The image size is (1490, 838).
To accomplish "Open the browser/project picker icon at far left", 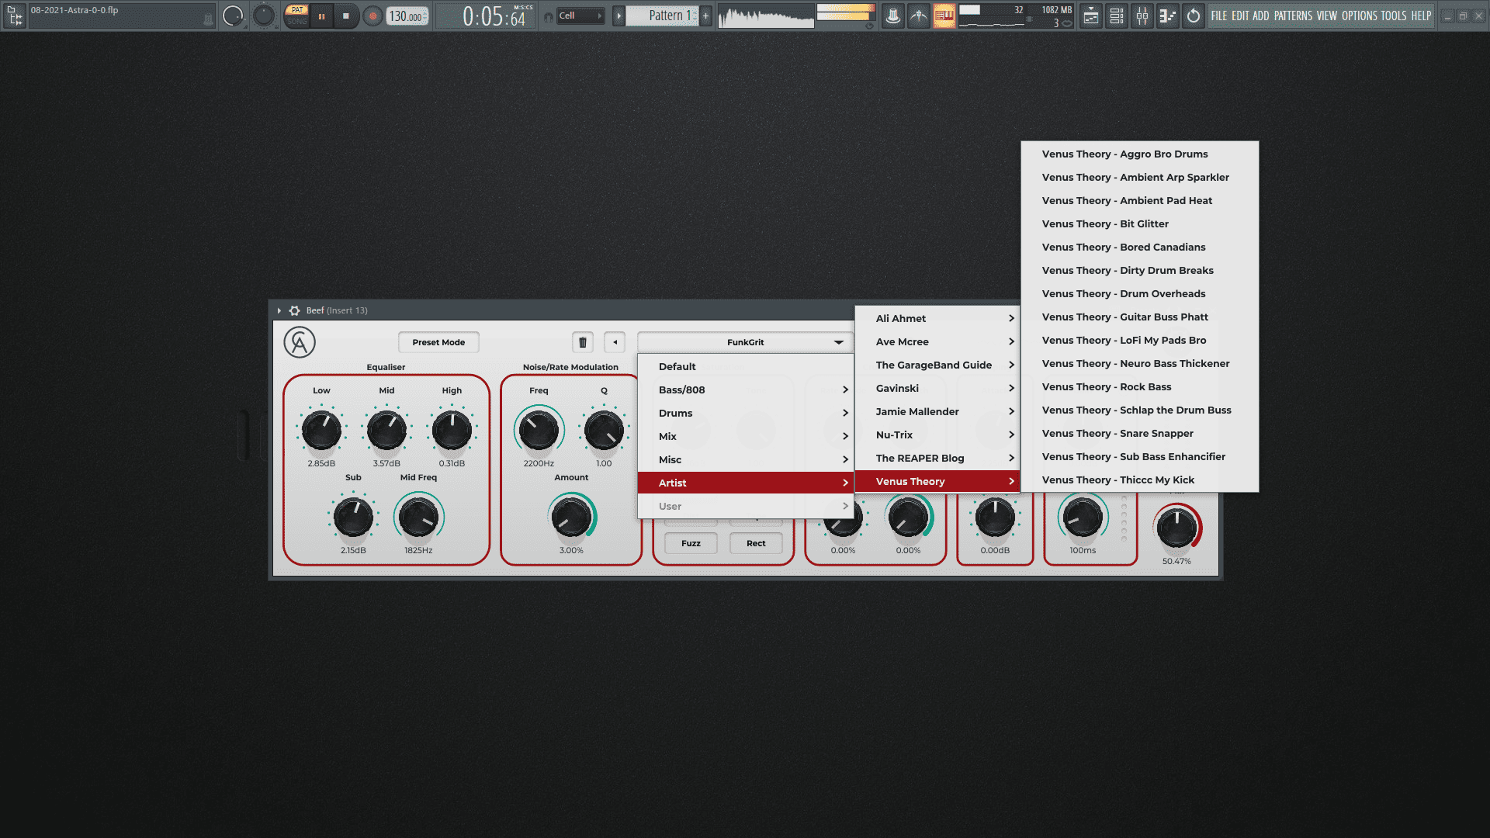I will [x=14, y=16].
